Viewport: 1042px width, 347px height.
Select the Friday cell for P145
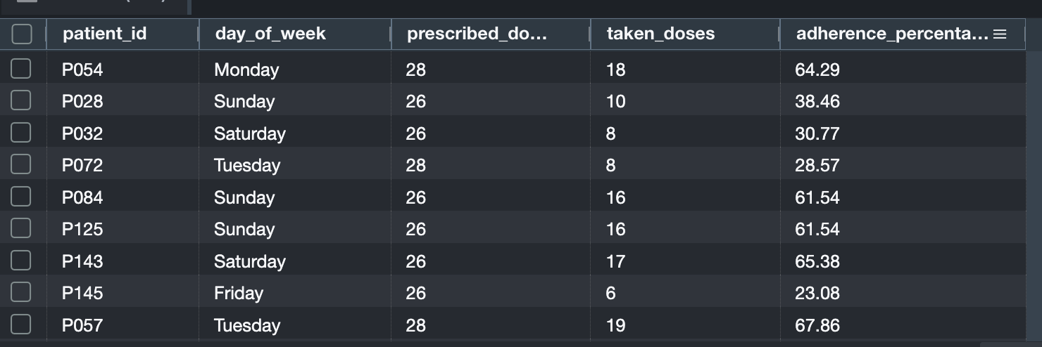coord(239,293)
